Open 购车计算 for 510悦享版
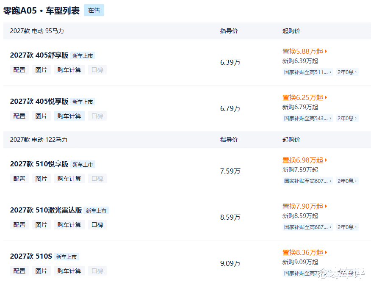The image size is (371, 287). [x=69, y=179]
